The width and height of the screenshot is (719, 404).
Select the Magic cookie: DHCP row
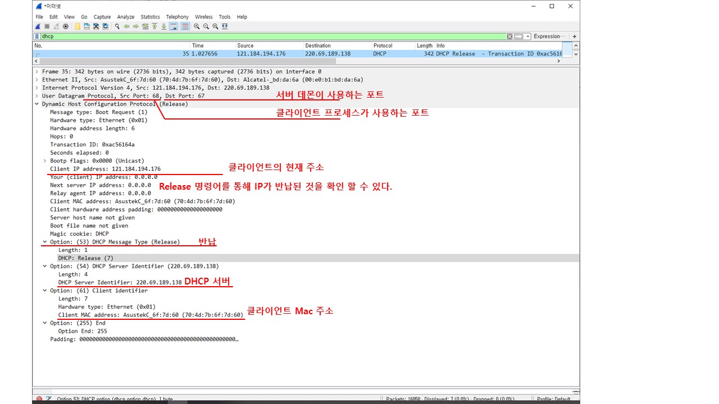pyautogui.click(x=79, y=233)
